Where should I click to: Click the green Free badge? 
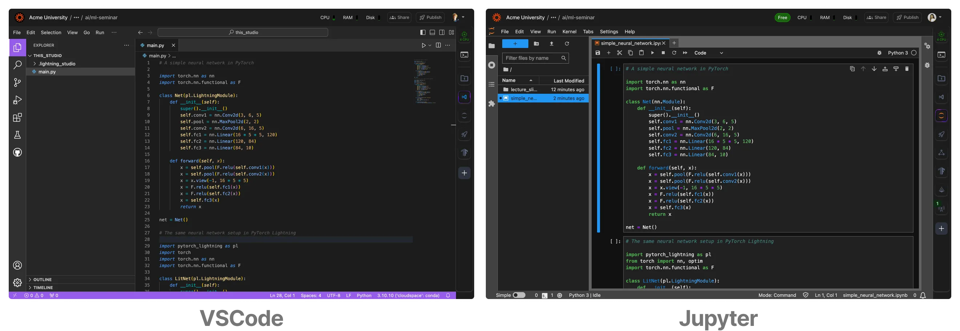pos(782,17)
